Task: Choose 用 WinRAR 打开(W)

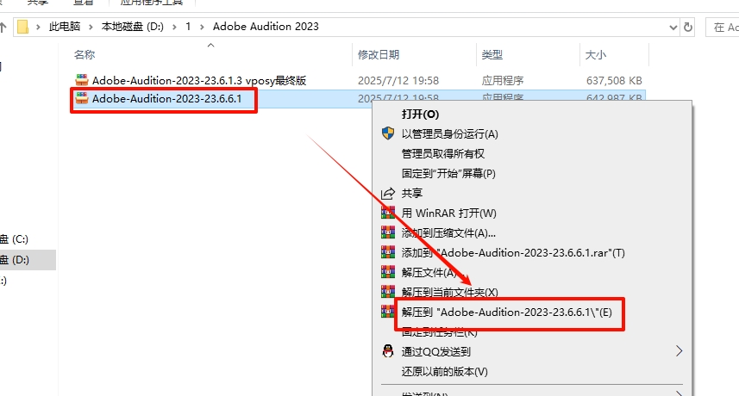Action: pos(532,213)
